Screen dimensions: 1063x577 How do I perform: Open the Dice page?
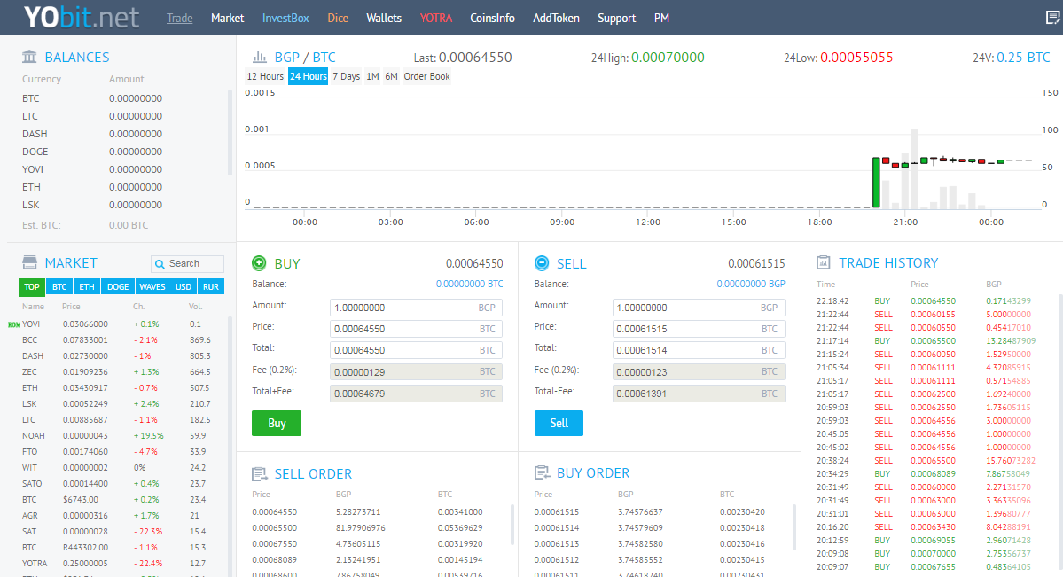pos(338,19)
